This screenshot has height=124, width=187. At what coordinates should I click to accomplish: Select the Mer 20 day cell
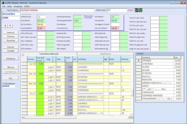pyautogui.click(x=32, y=84)
